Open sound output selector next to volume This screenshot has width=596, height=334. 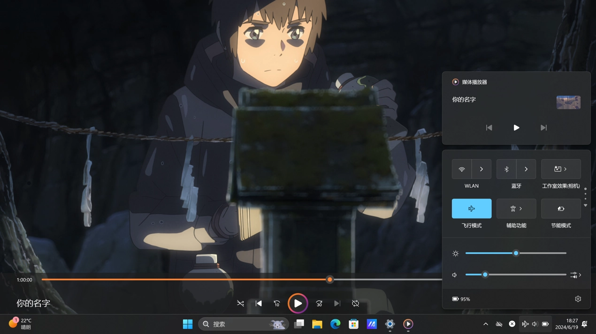[576, 275]
